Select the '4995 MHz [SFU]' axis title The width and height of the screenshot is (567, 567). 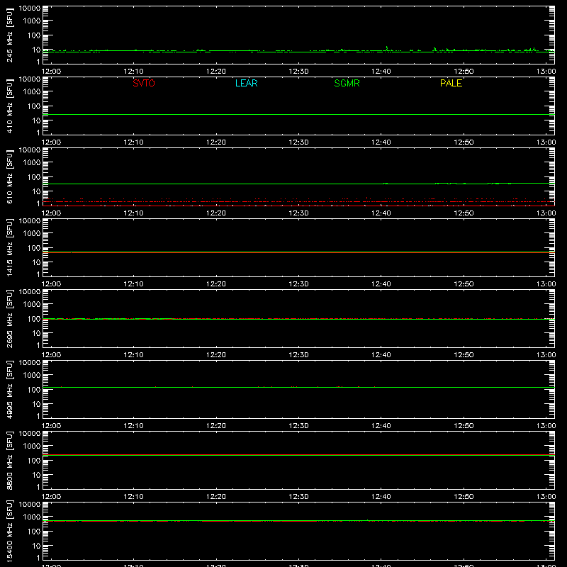pos(9,389)
